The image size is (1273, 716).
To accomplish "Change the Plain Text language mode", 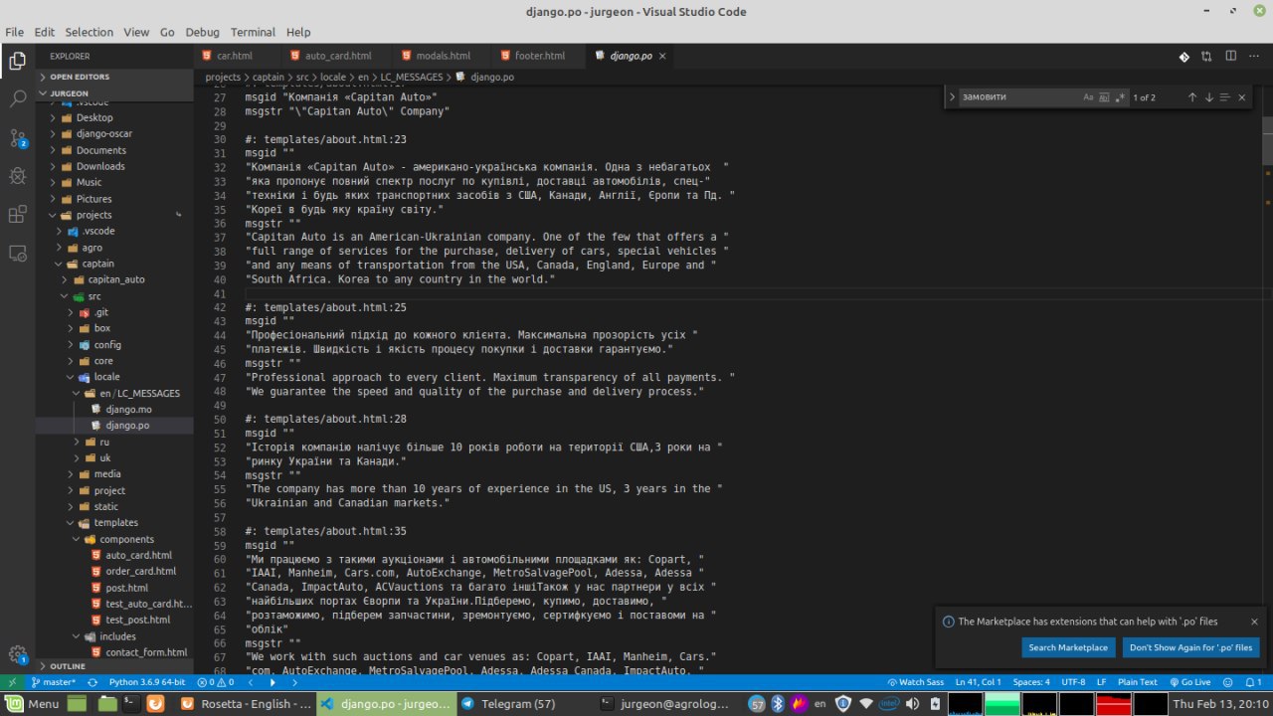I will coord(1137,682).
